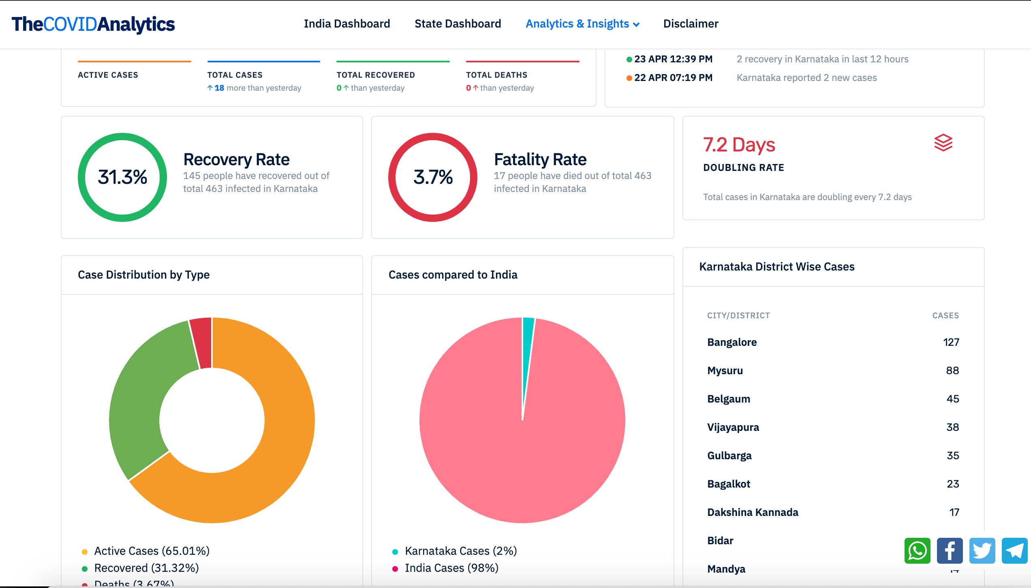
Task: Click the red layers icon on Doubling Rate card
Action: (944, 143)
